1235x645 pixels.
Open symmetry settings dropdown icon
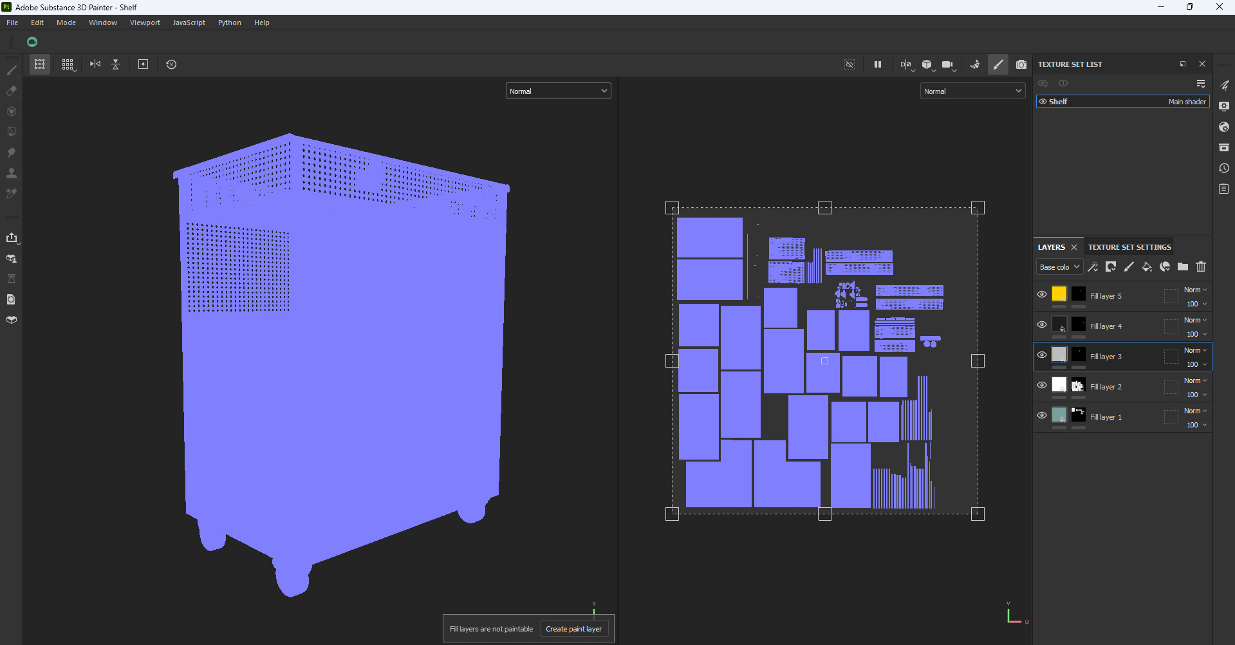pos(906,64)
